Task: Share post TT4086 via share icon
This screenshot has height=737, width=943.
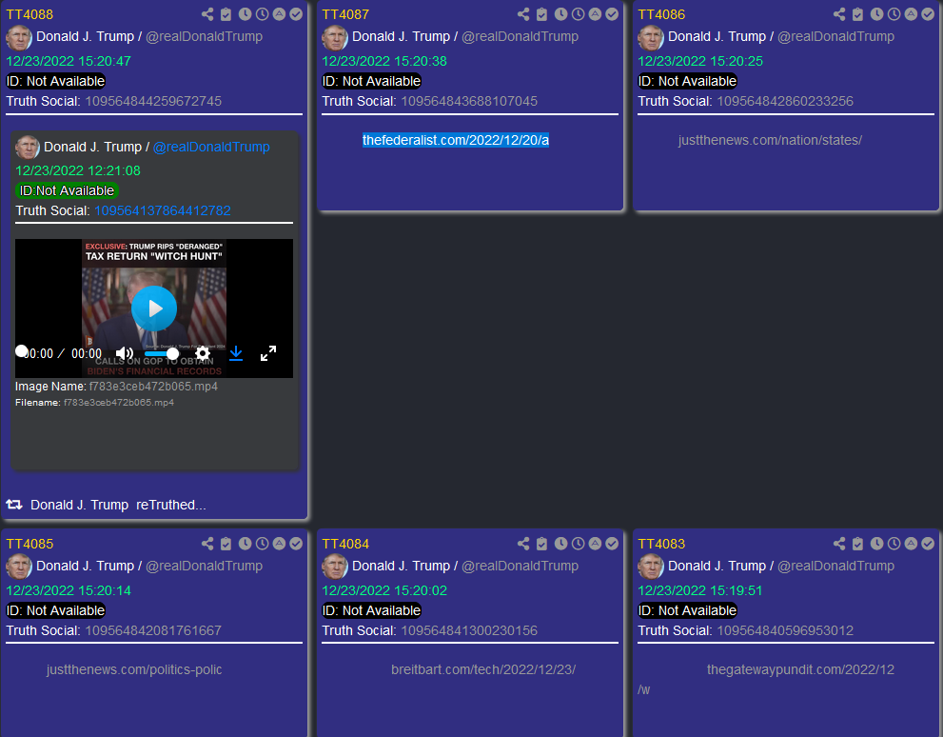Action: [839, 14]
